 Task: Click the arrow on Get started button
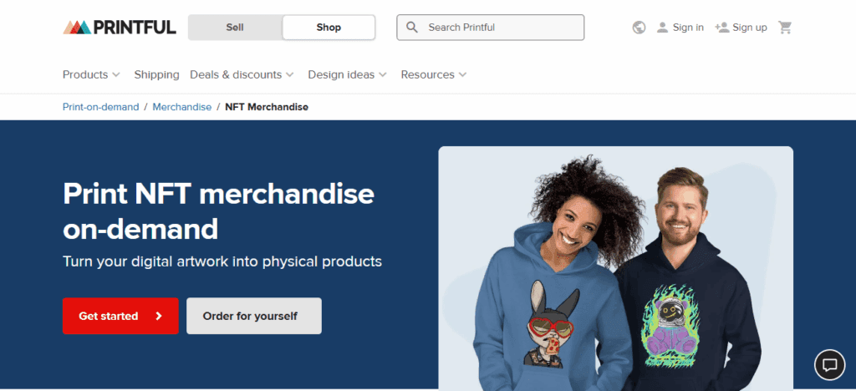tap(159, 316)
